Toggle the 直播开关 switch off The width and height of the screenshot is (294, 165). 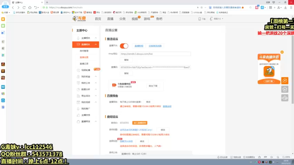pos(124,46)
